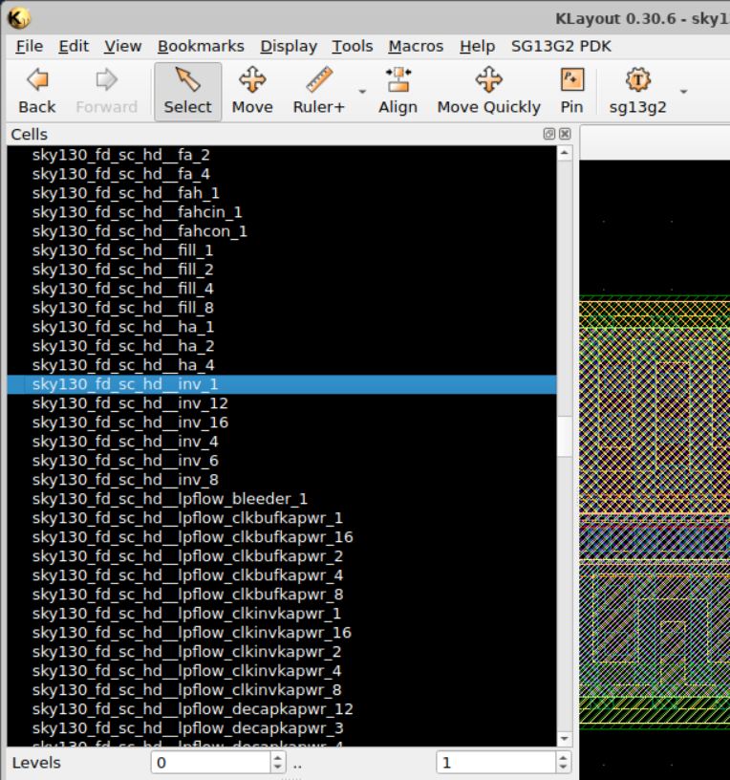Close the Cells panel
Viewport: 730px width, 780px height.
[565, 135]
